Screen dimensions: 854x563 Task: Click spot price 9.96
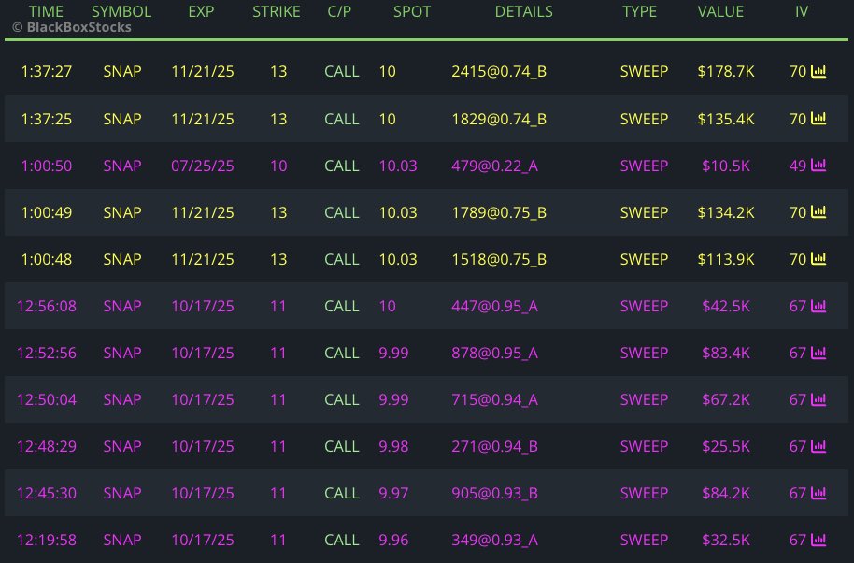393,541
